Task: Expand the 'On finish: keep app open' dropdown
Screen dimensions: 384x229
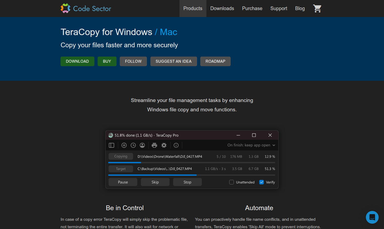Action: [251, 145]
